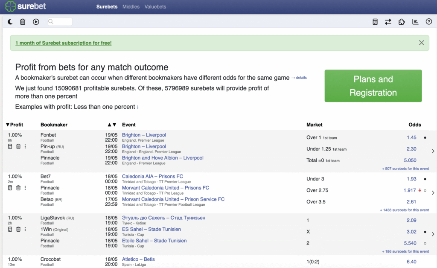
Task: Select the filled dot beside odds 1.93
Action: (x=425, y=179)
